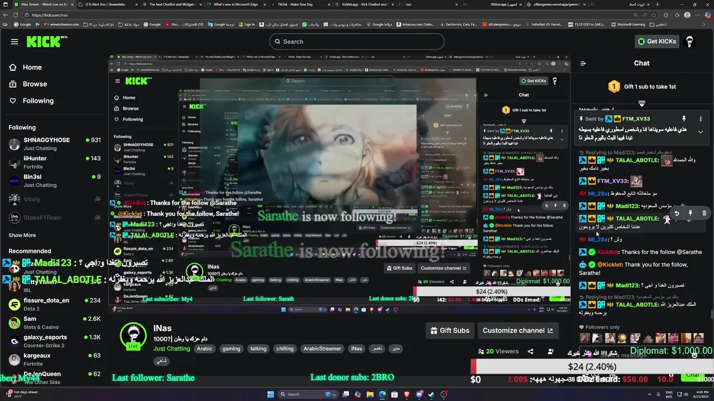The width and height of the screenshot is (714, 401).
Task: Select the Arabic tag
Action: [205, 349]
